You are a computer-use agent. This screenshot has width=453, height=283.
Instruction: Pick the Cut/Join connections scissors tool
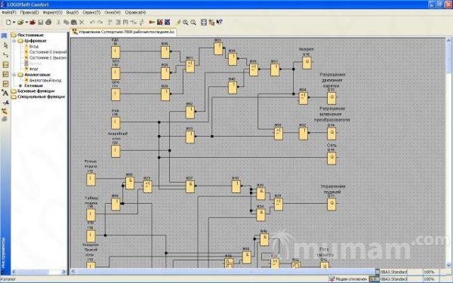5,103
